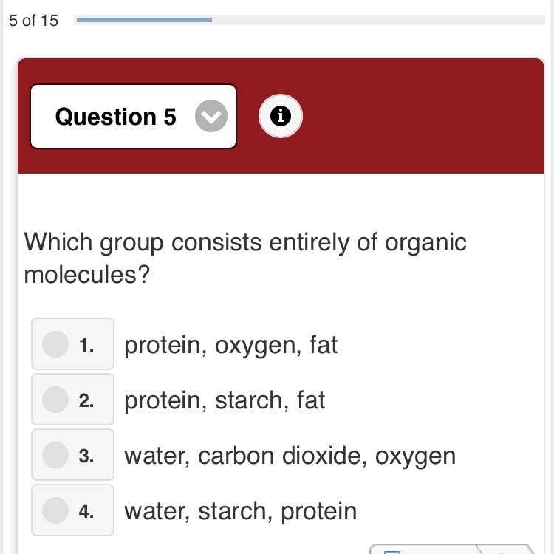Click the gray chevron arrow icon
Viewport: 554px width, 554px height.
[211, 117]
